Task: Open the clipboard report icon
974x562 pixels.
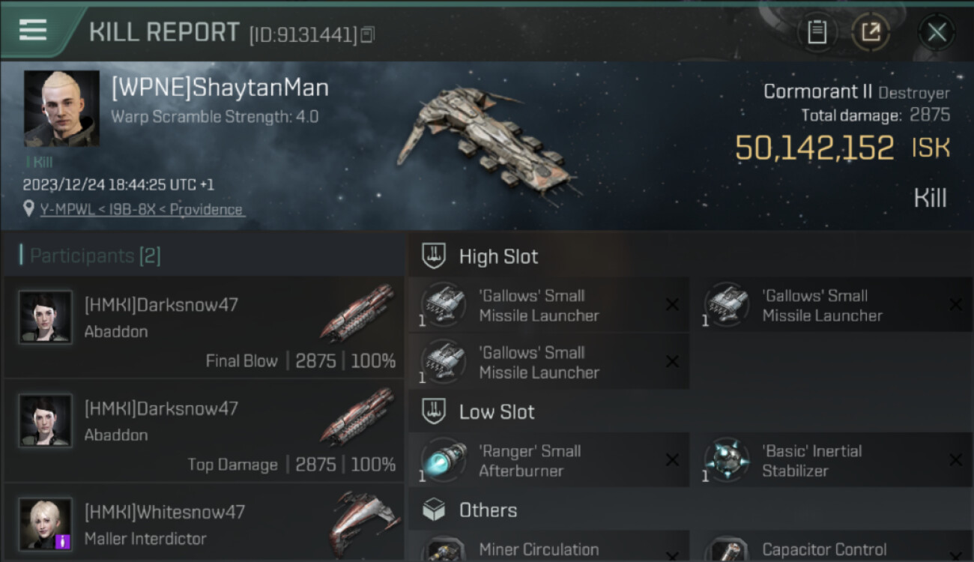Action: click(x=817, y=32)
